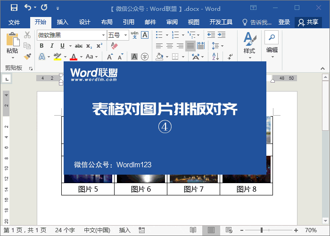The width and height of the screenshot is (330, 236).
Task: Switch to the 布局 tab
Action: [107, 22]
